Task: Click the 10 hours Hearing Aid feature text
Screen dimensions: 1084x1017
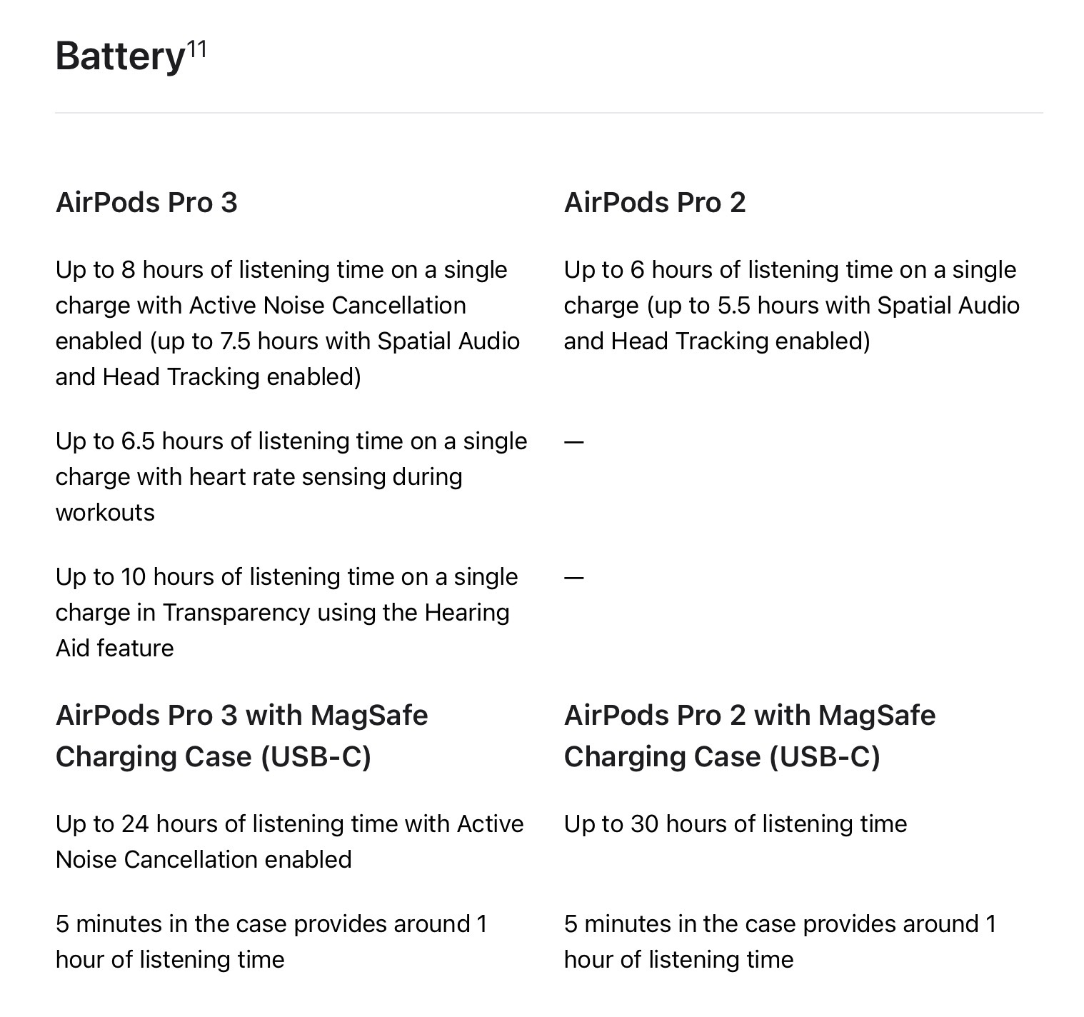Action: (286, 612)
